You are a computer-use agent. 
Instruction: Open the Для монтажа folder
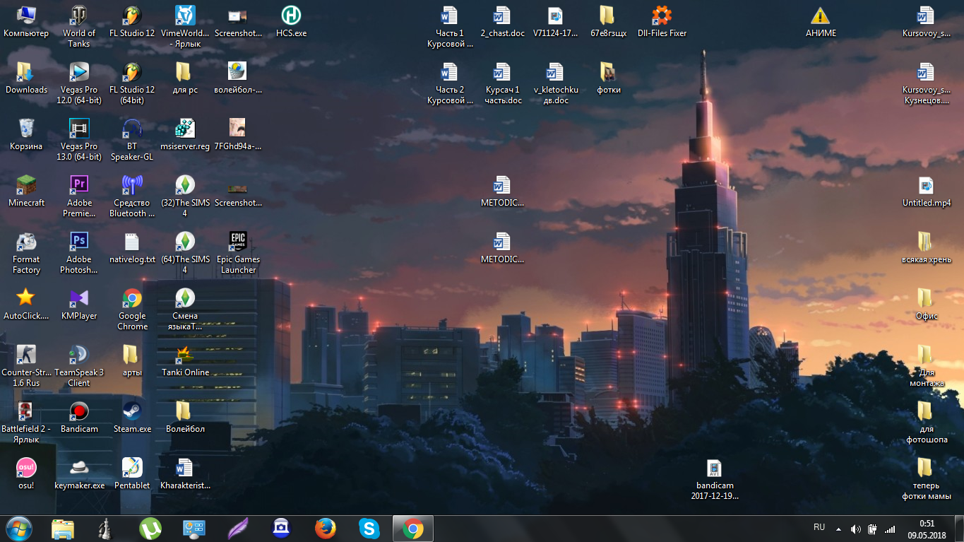(927, 365)
